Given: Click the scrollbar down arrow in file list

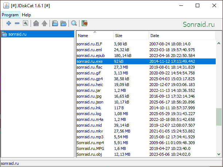Looking at the screenshot, I should (x=219, y=154).
